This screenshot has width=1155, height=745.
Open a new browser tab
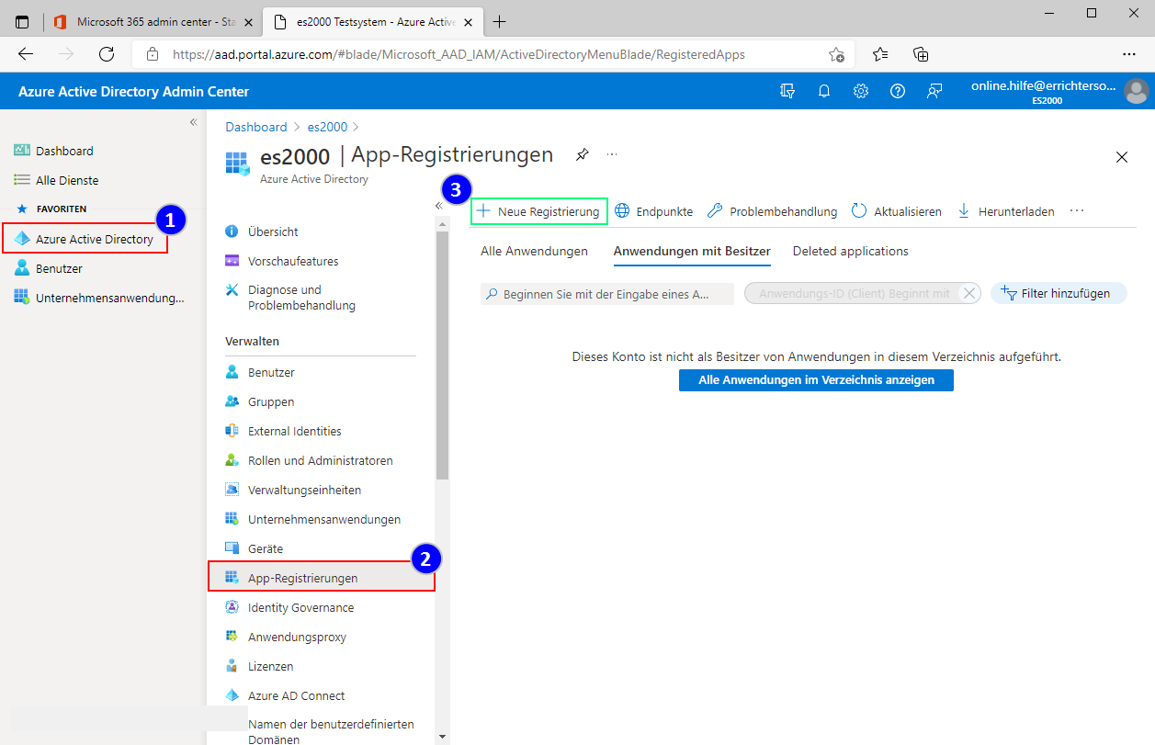pyautogui.click(x=500, y=22)
